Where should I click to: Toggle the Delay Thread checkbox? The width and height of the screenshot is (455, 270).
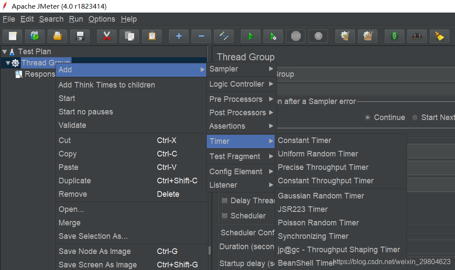pyautogui.click(x=224, y=201)
